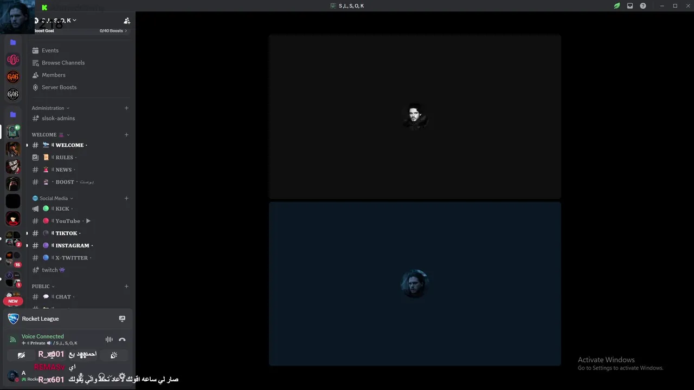
Task: Open the help question mark icon
Action: click(x=643, y=6)
